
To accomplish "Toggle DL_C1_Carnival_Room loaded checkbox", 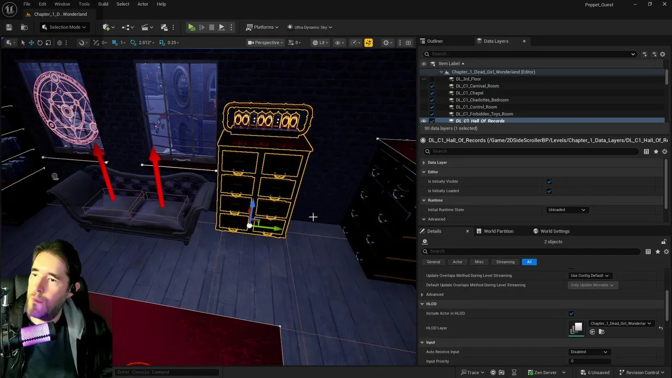I will click(432, 86).
